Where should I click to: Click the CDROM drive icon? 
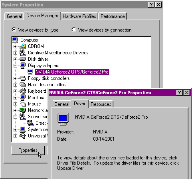23,46
